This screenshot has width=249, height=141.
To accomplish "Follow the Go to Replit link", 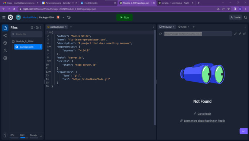I will click(x=204, y=114).
